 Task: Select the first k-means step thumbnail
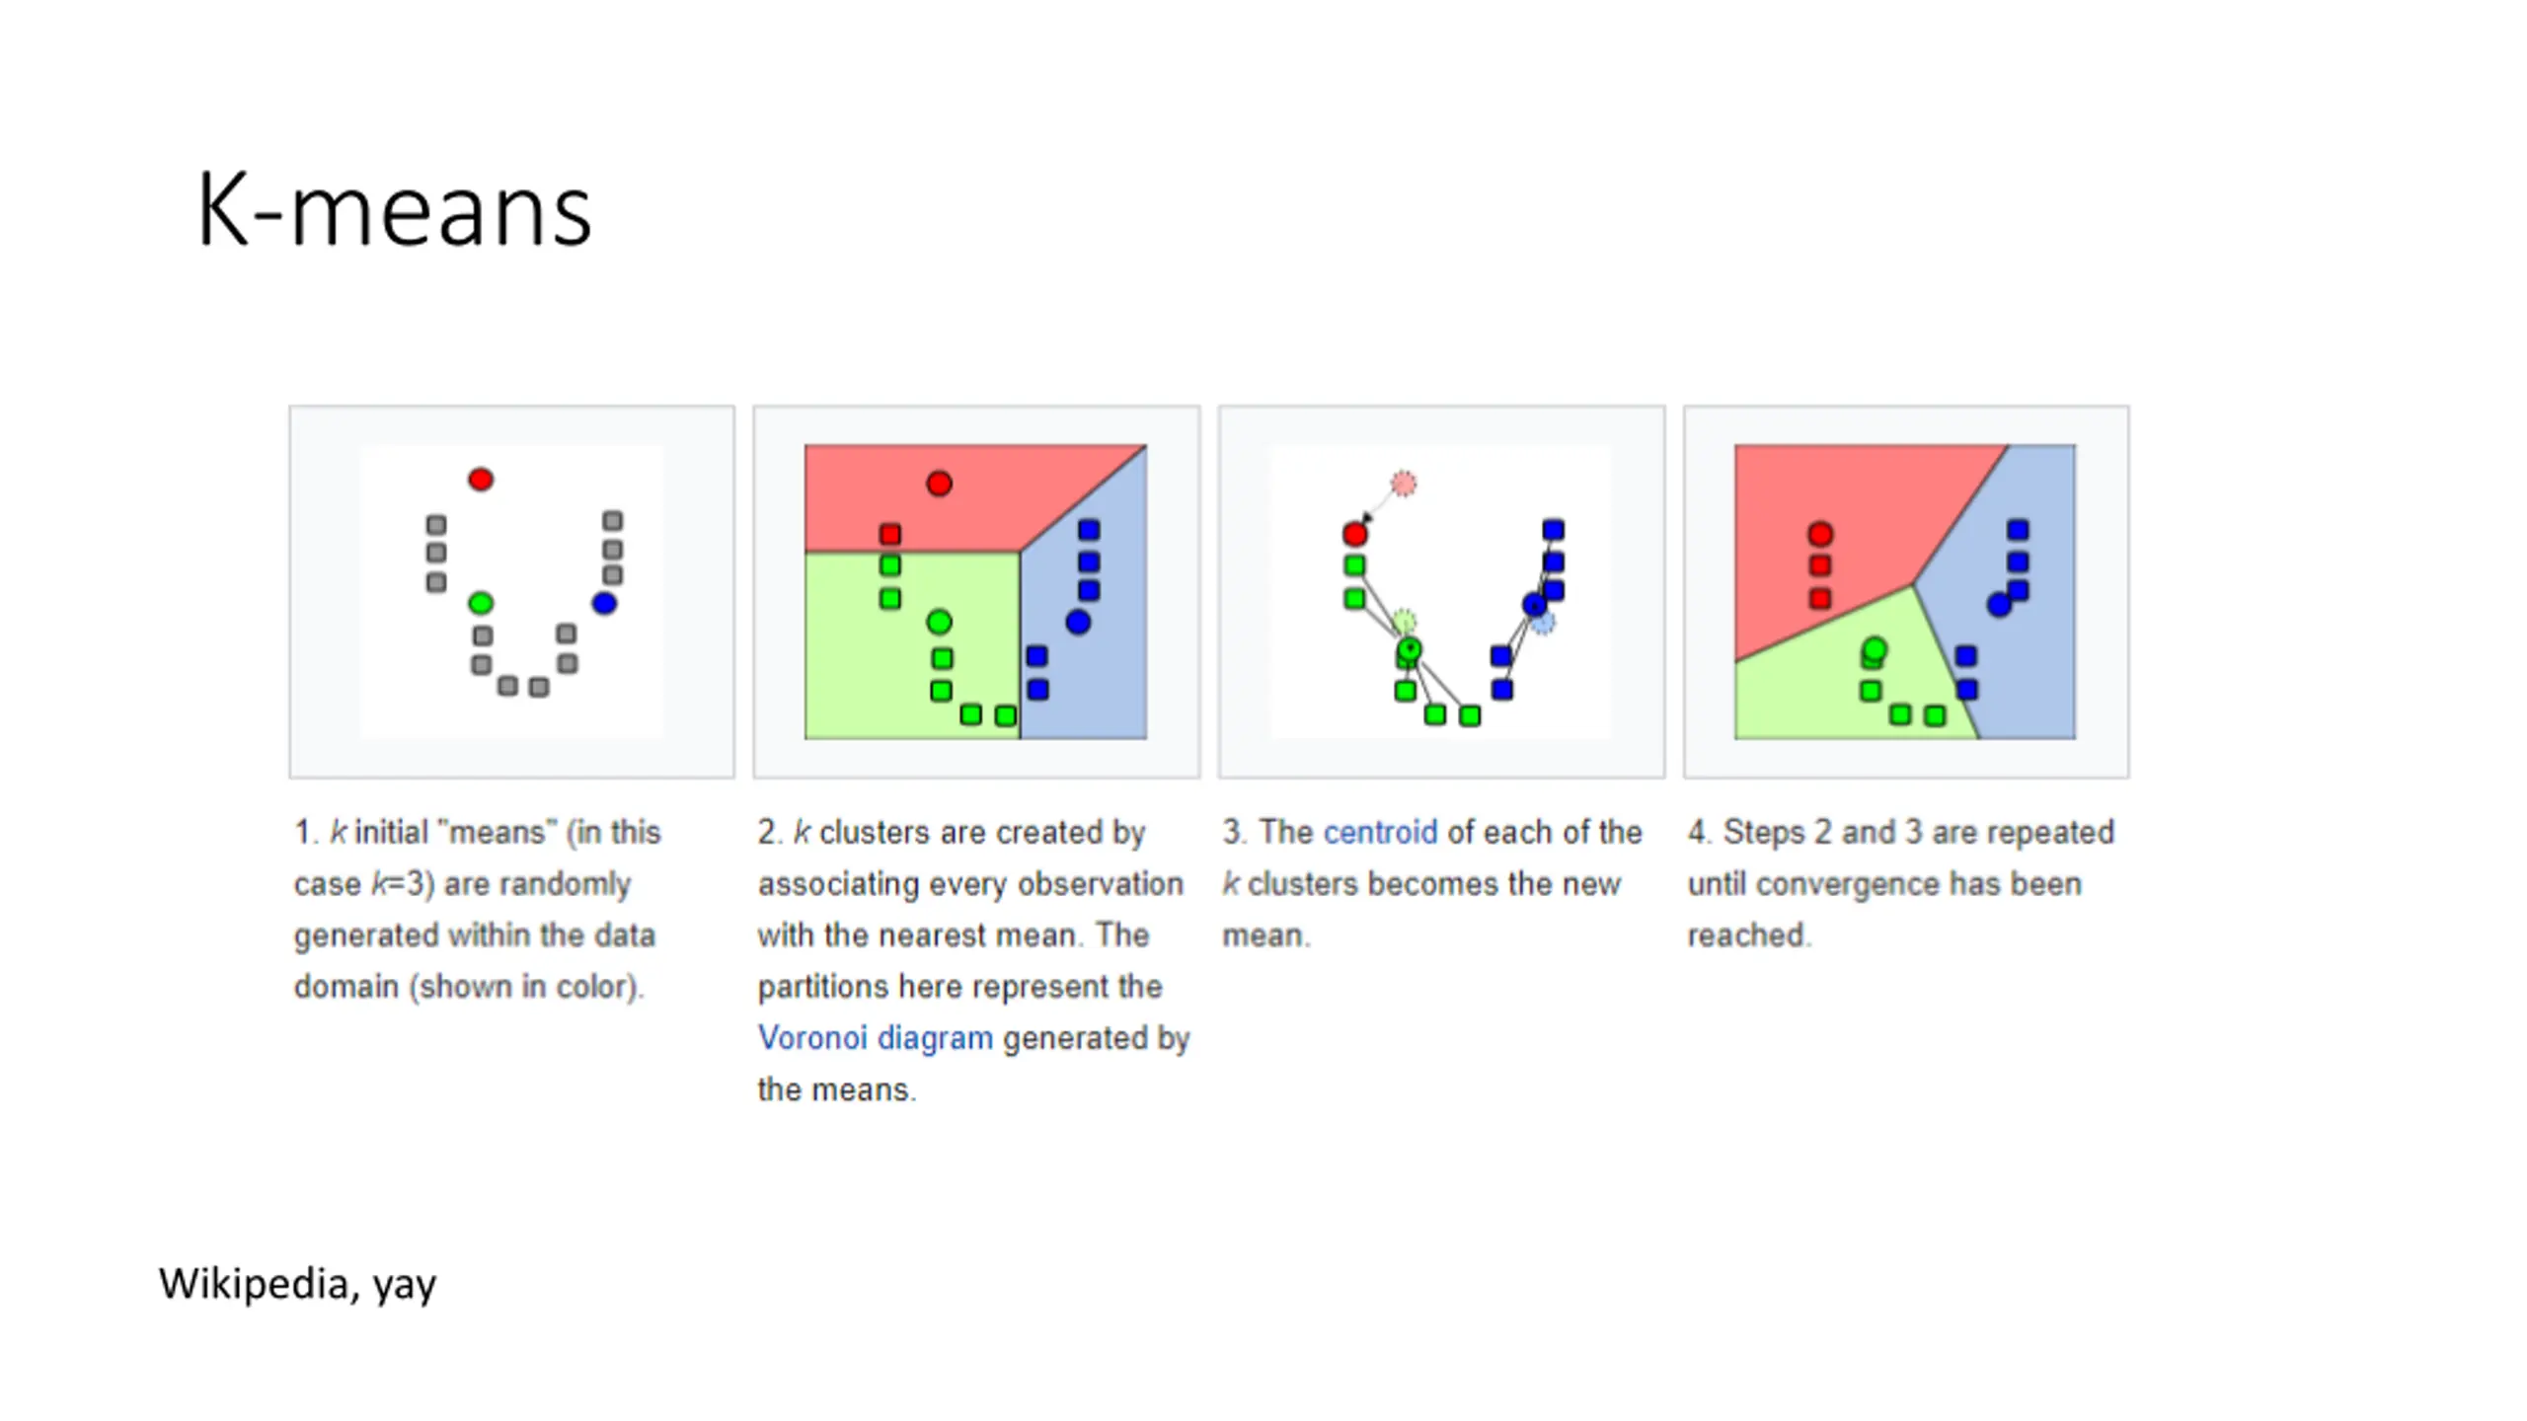[x=511, y=591]
